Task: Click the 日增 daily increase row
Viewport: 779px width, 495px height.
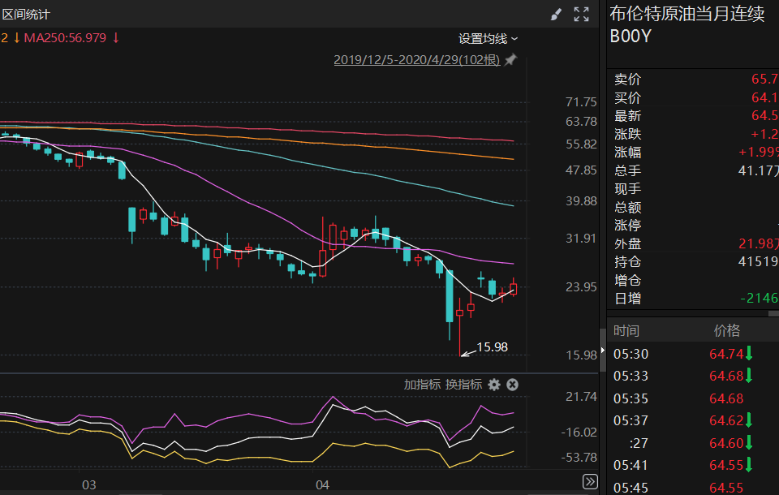Action: 693,298
